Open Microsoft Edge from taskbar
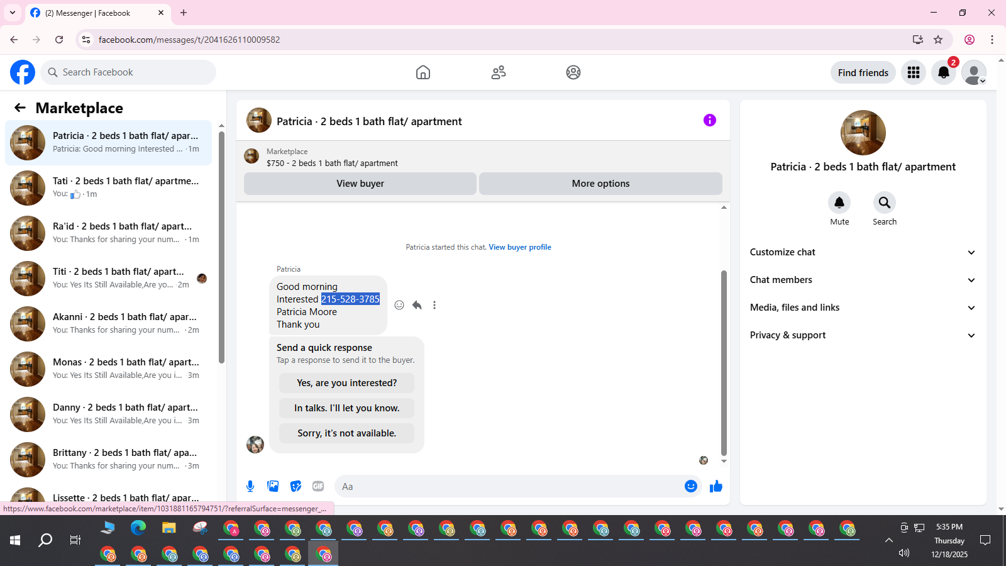 point(138,528)
